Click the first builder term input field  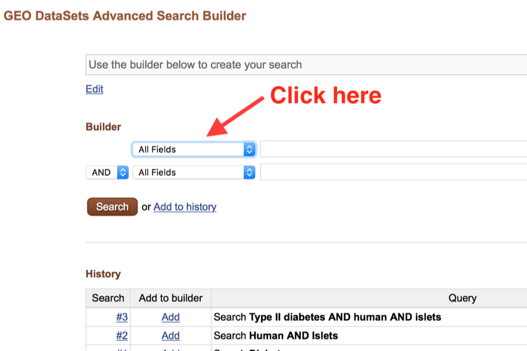[x=393, y=149]
